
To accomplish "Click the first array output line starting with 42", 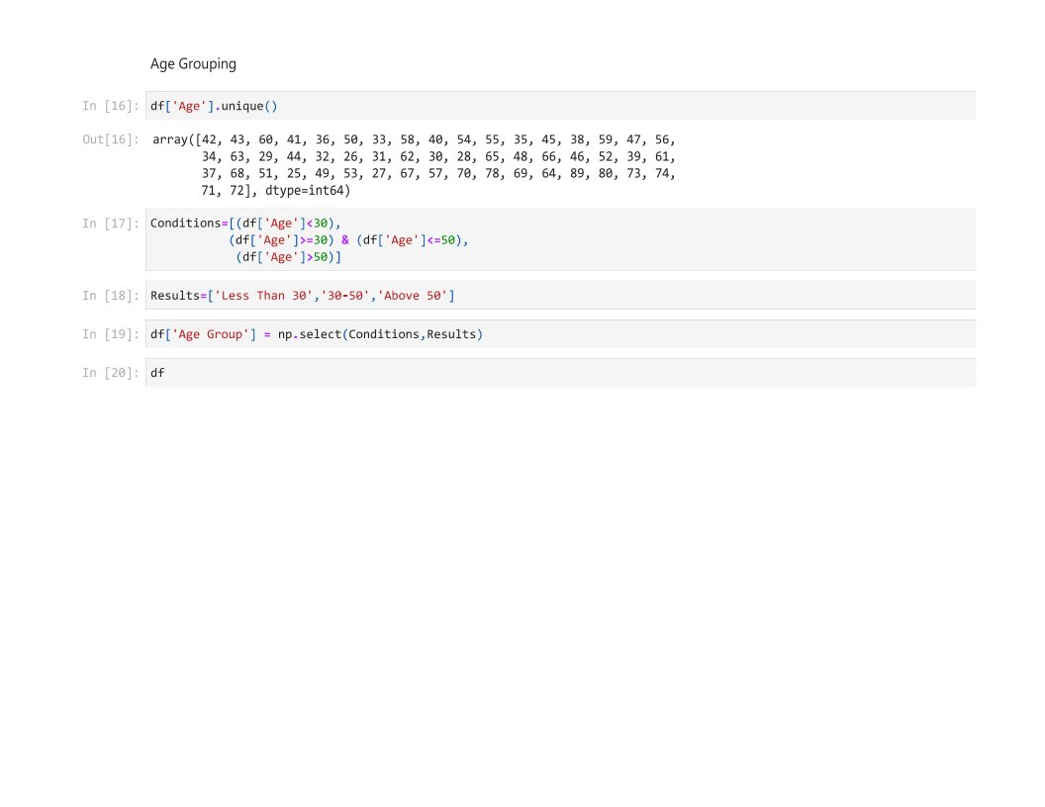I will (x=414, y=139).
